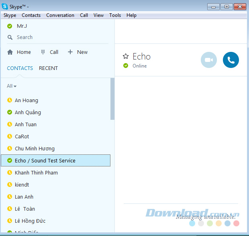The width and height of the screenshot is (249, 236).
Task: Go to Home
Action: [x=24, y=52]
